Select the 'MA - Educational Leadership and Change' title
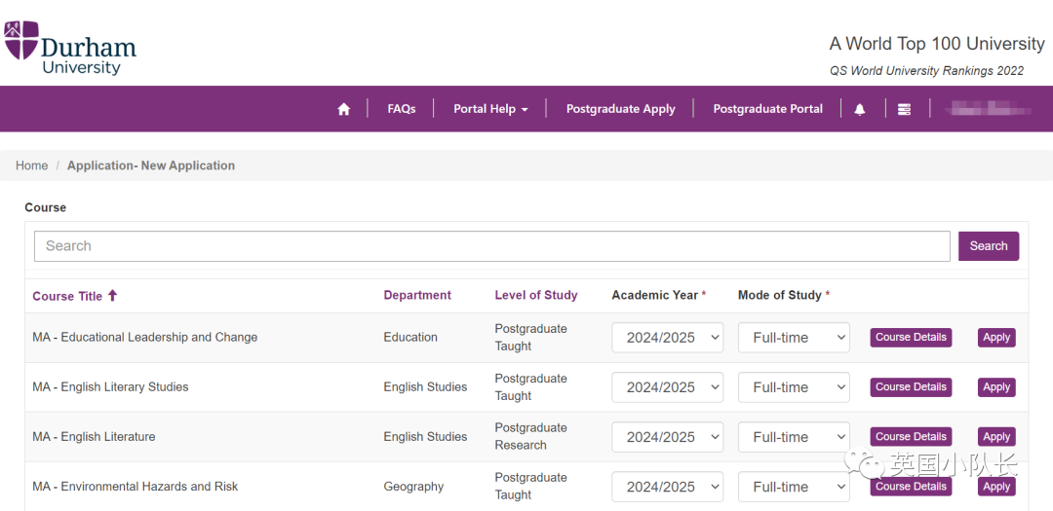The image size is (1053, 511). (145, 338)
